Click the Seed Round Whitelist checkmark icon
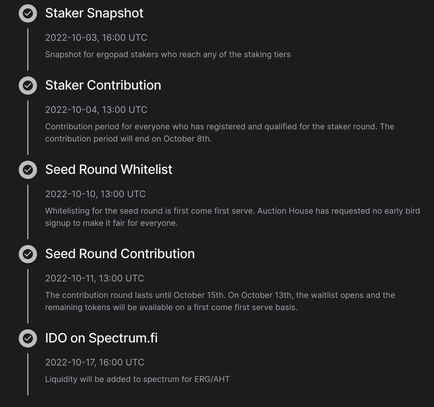434x407 pixels. click(x=28, y=170)
